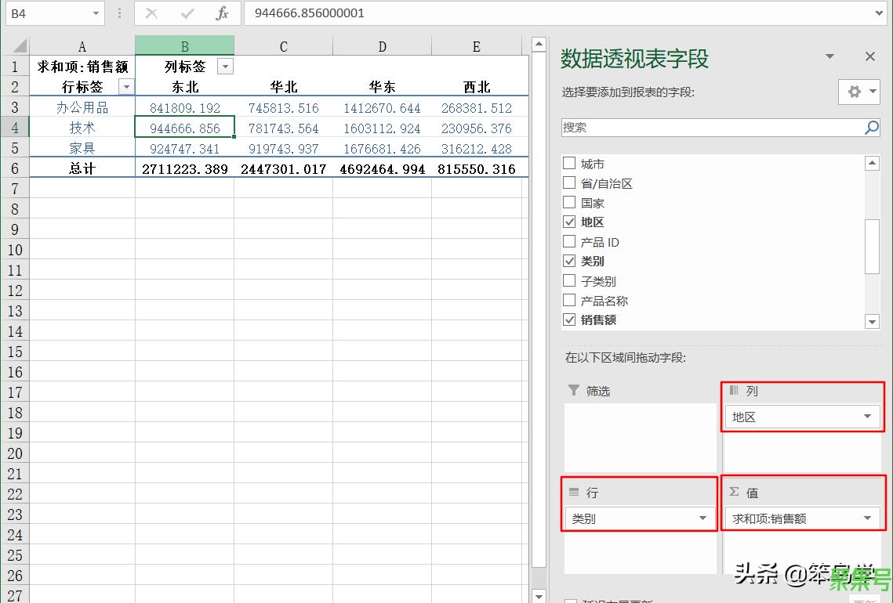Check the 城市 field checkbox

pyautogui.click(x=570, y=164)
